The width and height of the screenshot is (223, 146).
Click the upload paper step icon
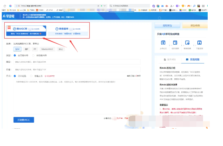pyautogui.click(x=163, y=43)
